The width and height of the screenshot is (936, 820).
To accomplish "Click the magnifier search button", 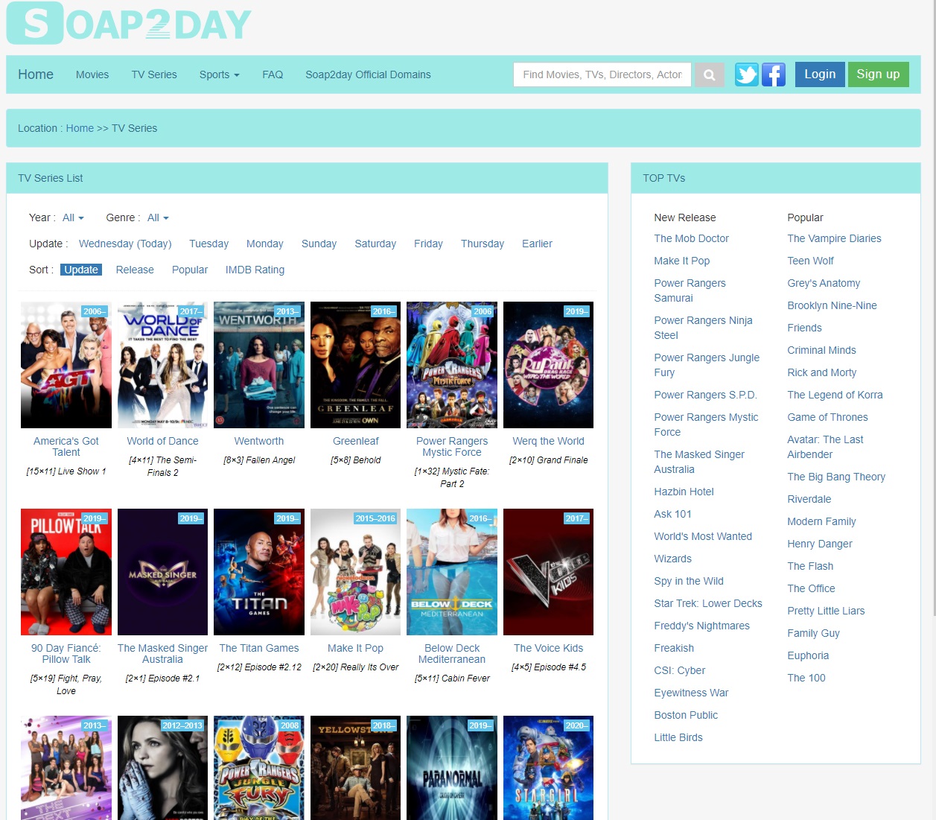I will click(x=709, y=74).
